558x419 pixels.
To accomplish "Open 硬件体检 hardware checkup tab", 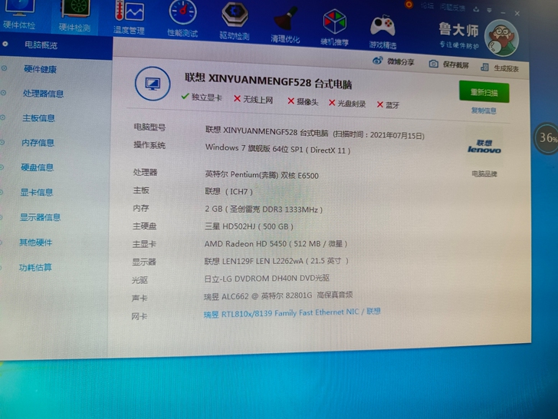I will pos(19,15).
